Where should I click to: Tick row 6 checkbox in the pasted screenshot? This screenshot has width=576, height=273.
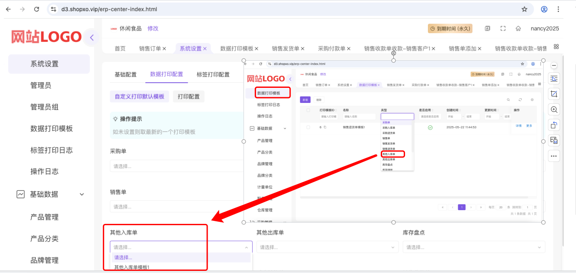coord(308,127)
